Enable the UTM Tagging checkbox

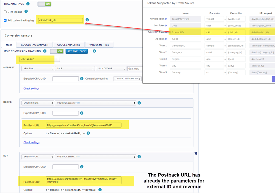click(5, 12)
